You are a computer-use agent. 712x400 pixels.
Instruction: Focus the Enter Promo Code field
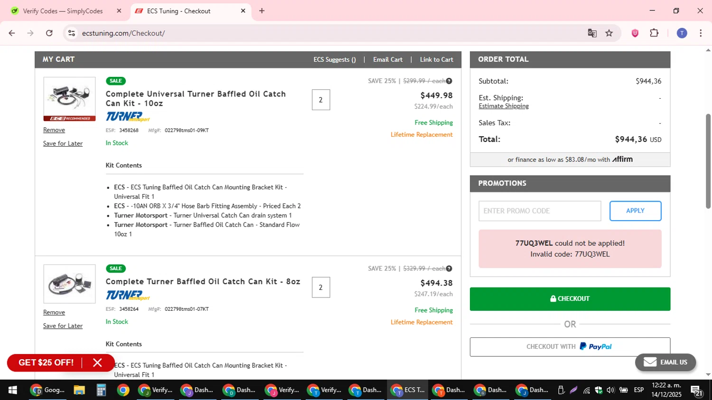pos(540,211)
